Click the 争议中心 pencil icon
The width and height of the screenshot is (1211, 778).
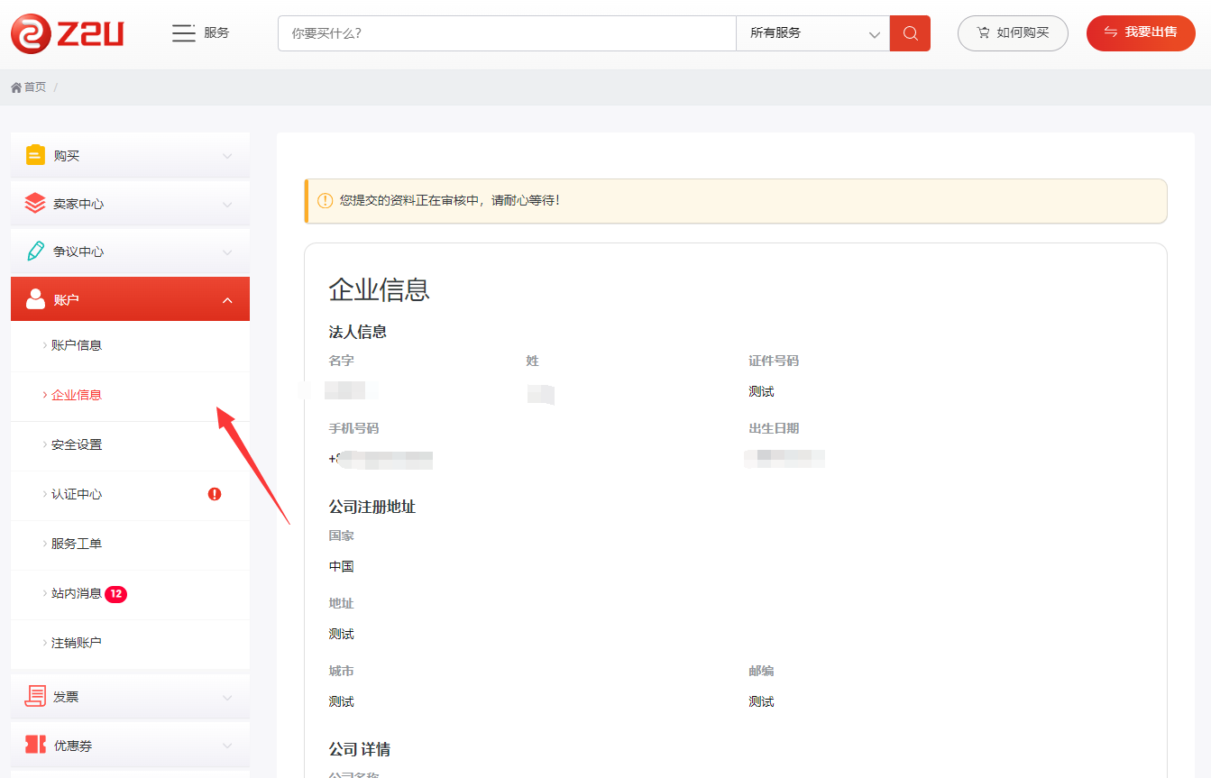35,252
